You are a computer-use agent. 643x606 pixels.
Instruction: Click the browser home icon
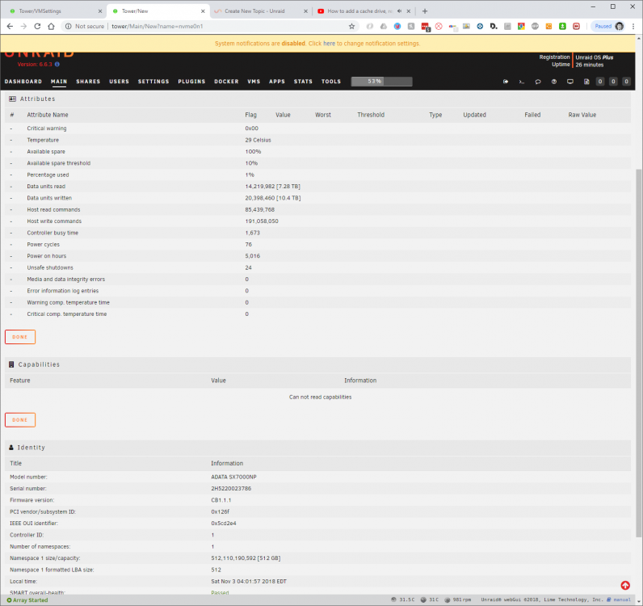51,26
